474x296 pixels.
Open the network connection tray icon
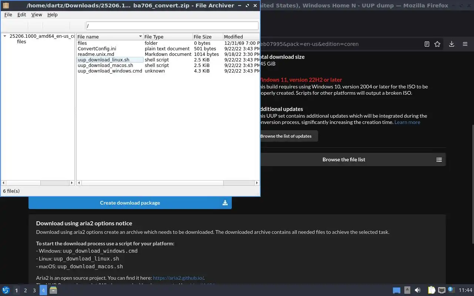coord(441,290)
